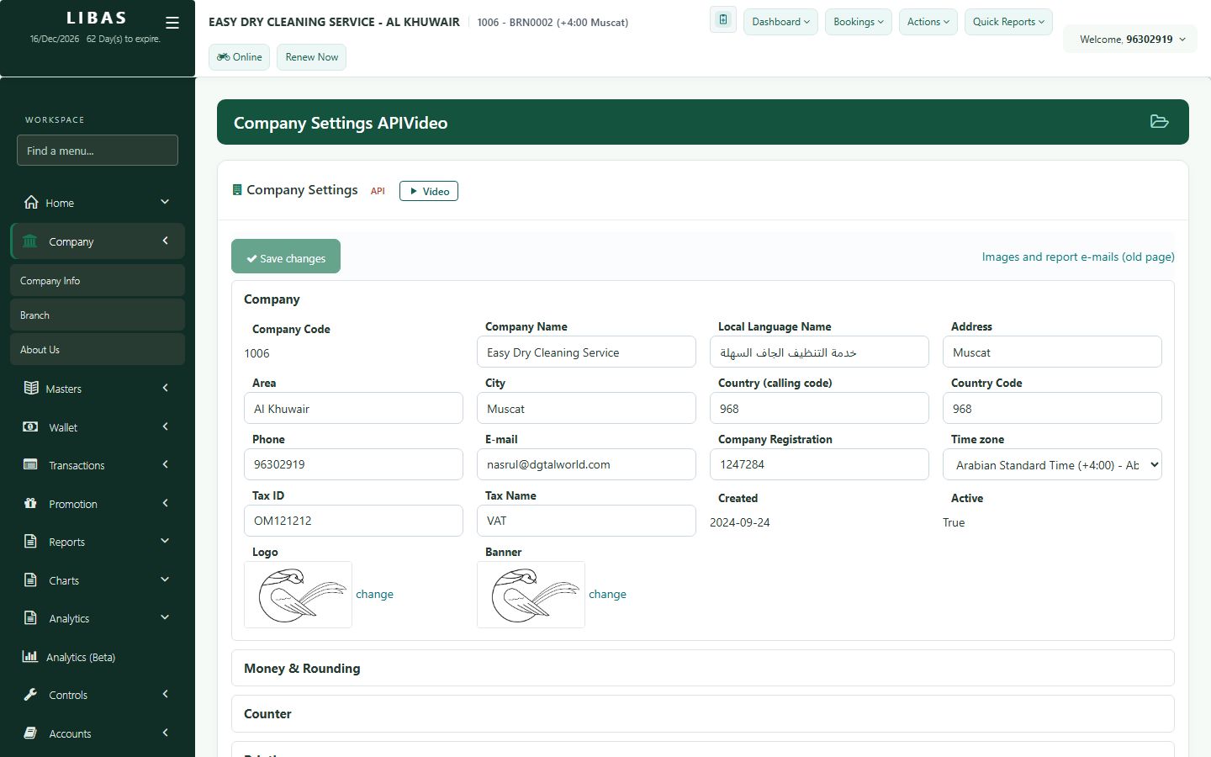
Task: Click the Tax ID input field
Action: pyautogui.click(x=353, y=521)
